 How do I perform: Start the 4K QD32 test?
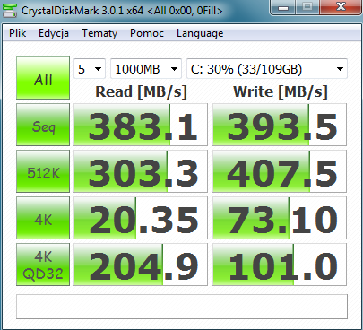point(43,265)
